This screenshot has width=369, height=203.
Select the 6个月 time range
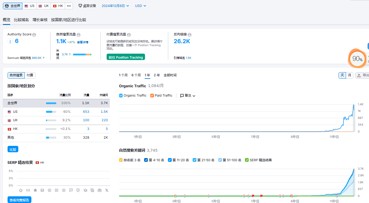coord(136,75)
